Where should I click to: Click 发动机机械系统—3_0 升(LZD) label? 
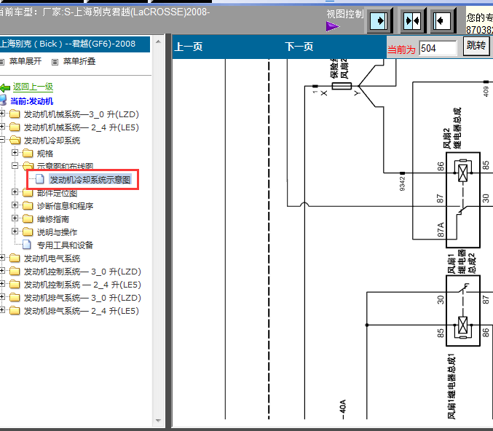point(82,114)
